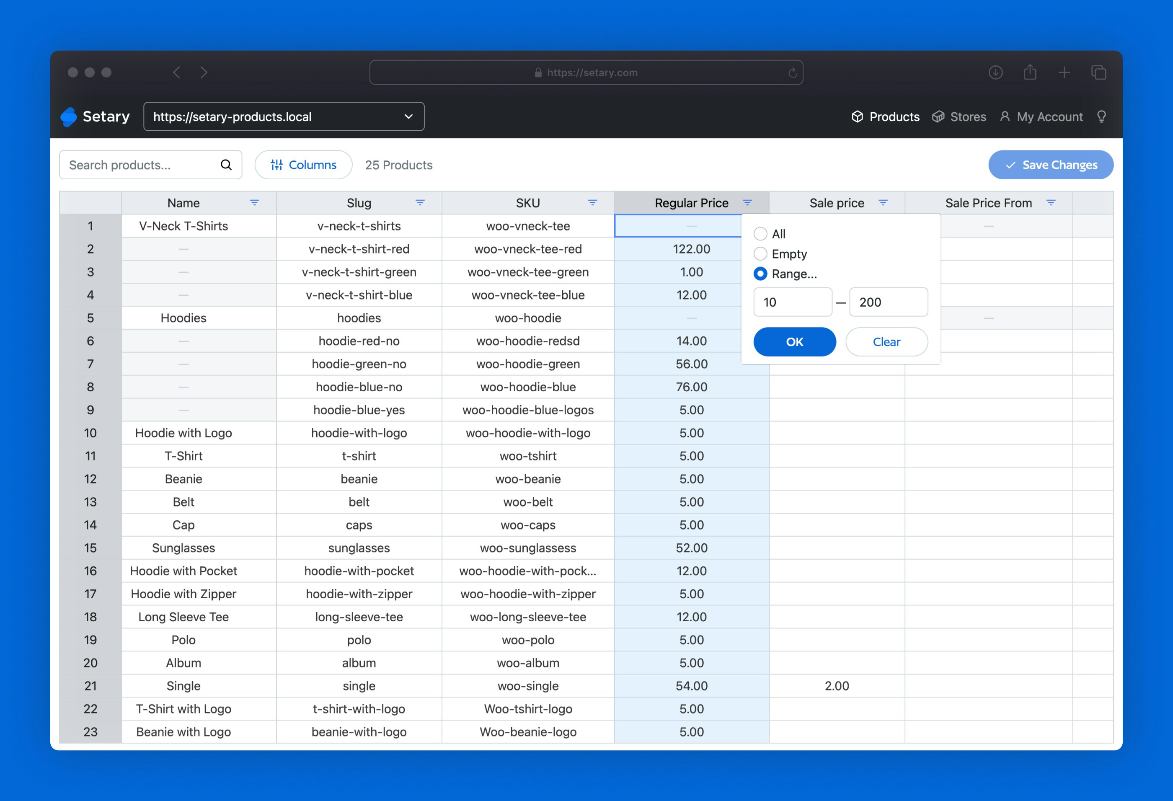
Task: Confirm the range filter with OK
Action: pos(794,342)
